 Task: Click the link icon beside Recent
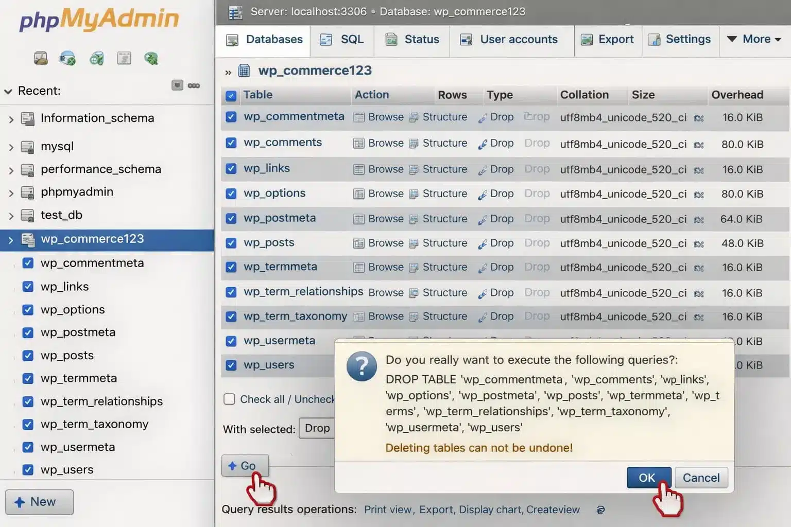[194, 85]
